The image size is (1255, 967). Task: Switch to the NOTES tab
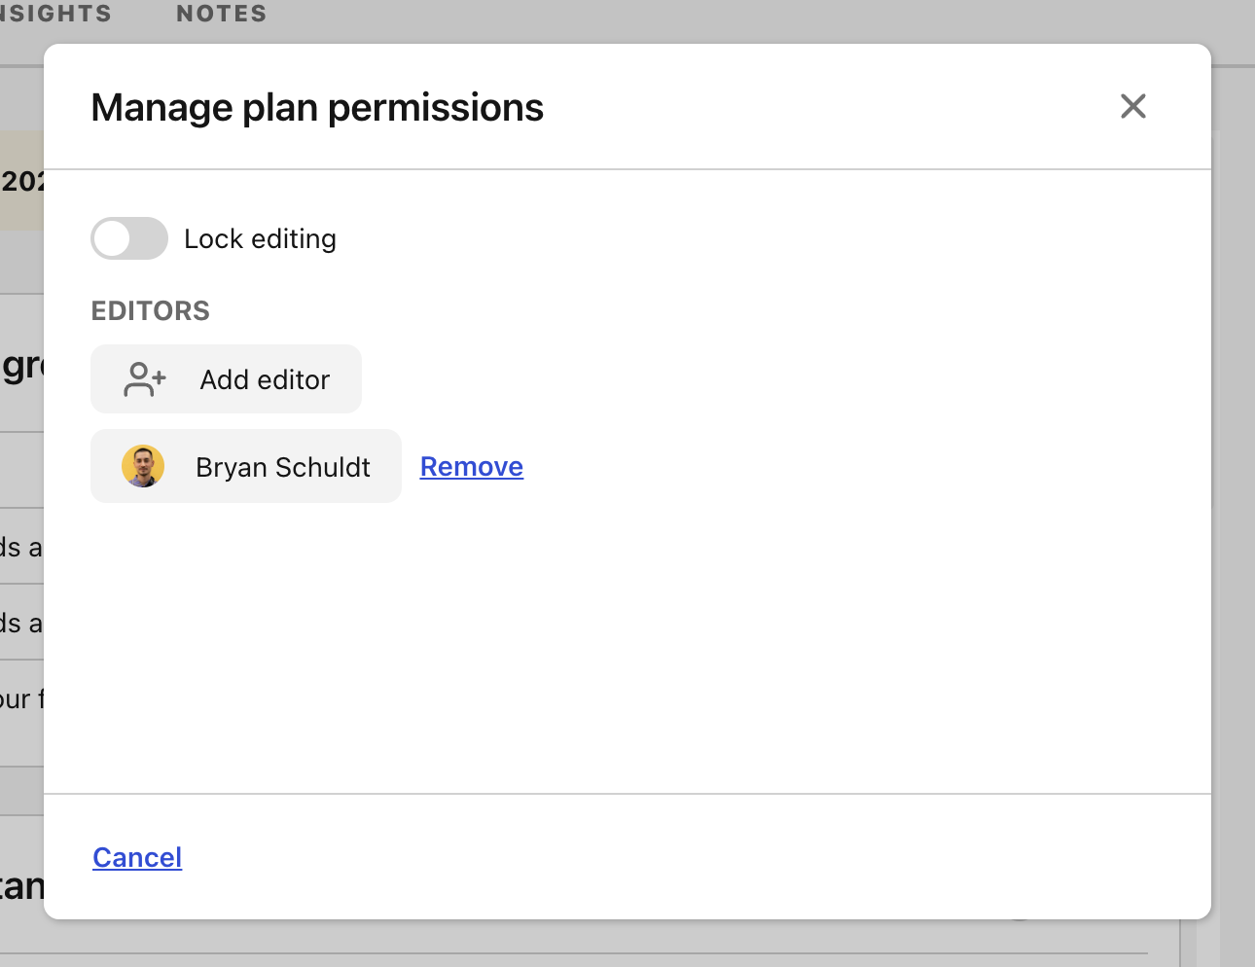(x=221, y=14)
